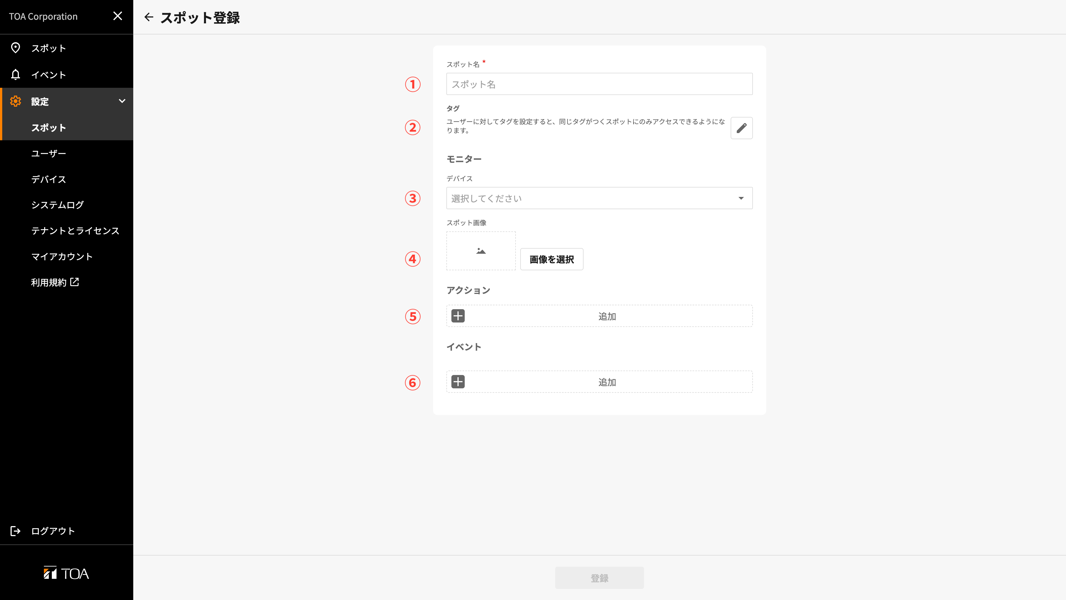Click the 登録 button at the bottom
Viewport: 1066px width, 600px height.
click(x=599, y=578)
